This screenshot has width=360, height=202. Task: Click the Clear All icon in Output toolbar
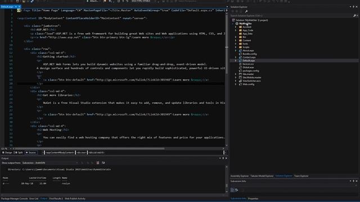coord(98,163)
